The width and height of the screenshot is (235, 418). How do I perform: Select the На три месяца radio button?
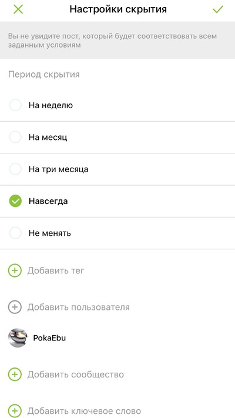click(15, 169)
